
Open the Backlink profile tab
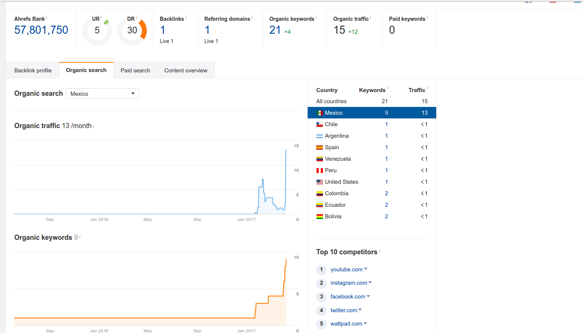[33, 71]
